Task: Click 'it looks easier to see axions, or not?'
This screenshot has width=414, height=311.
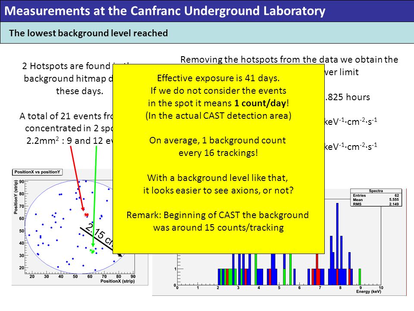Action: (218, 190)
